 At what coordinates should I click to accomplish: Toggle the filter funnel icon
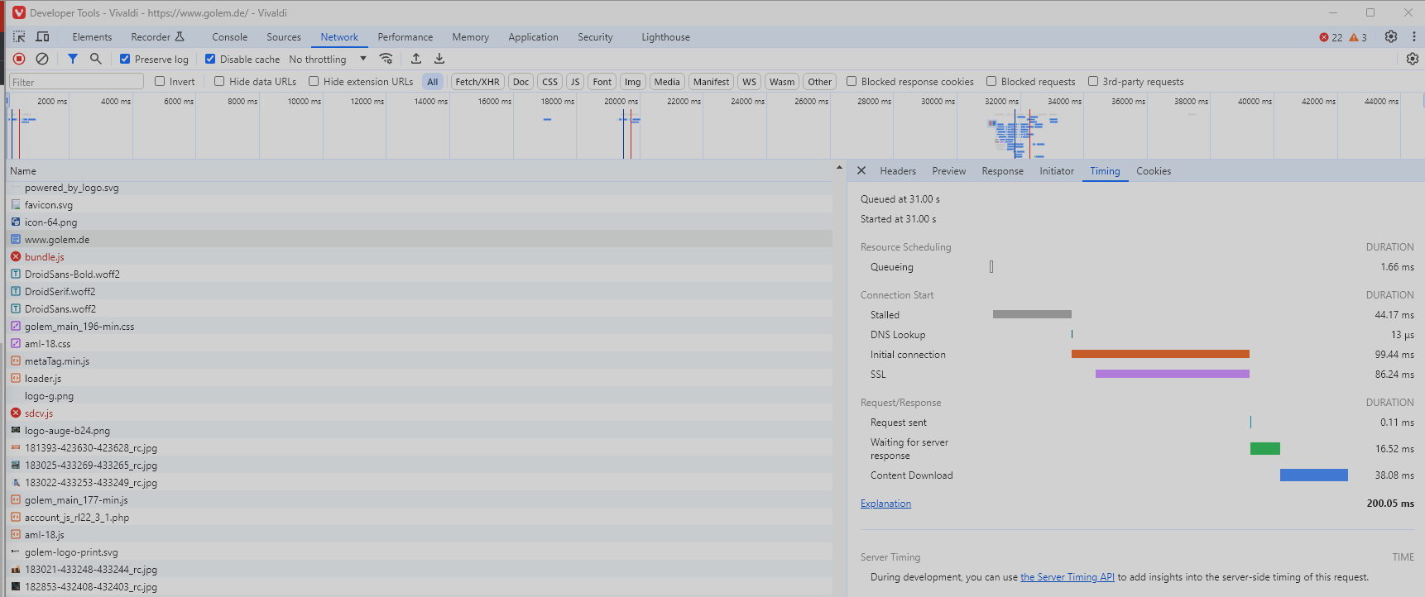pyautogui.click(x=73, y=59)
